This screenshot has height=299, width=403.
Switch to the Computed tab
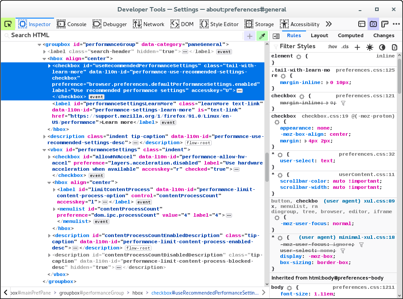(350, 35)
